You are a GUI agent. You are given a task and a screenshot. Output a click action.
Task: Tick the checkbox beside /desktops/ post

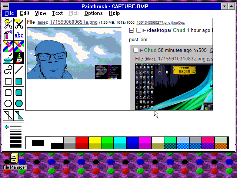pyautogui.click(x=138, y=30)
